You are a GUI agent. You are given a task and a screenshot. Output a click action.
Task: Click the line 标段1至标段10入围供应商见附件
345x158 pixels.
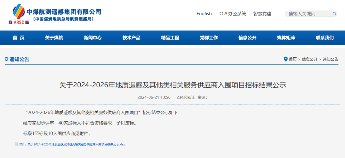57,133
